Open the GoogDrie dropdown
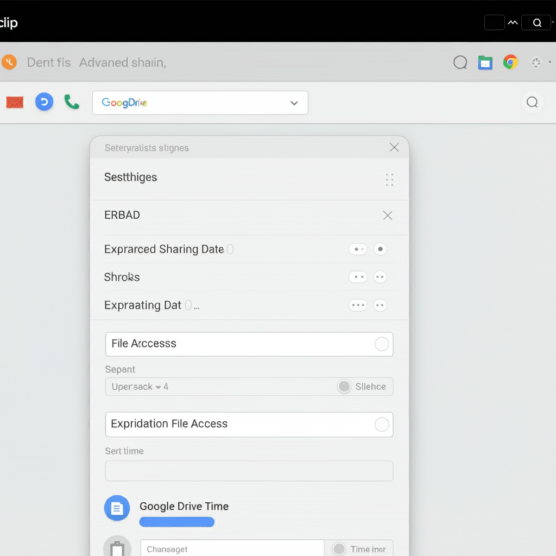556x556 pixels. (x=200, y=103)
